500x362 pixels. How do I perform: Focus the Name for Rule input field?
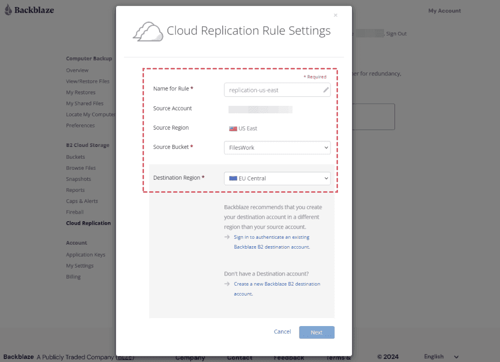[277, 90]
